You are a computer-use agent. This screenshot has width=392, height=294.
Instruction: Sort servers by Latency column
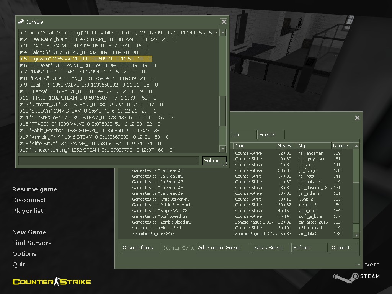[342, 146]
